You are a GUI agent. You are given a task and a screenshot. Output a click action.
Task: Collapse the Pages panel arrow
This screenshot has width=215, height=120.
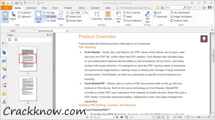[51, 35]
